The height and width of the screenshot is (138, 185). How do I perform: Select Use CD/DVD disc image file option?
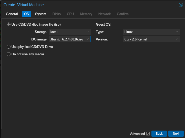pos(8,25)
